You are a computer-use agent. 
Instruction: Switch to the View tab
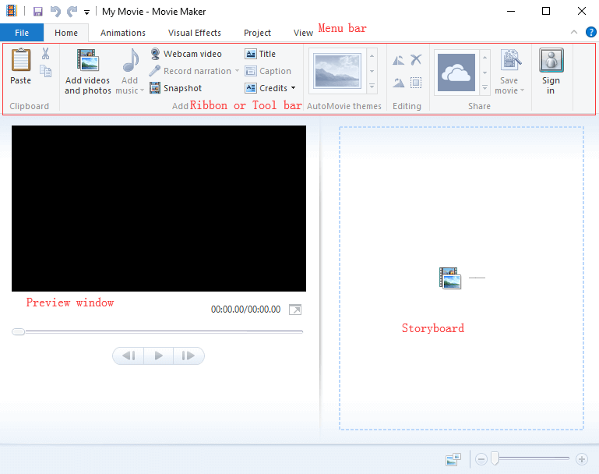pyautogui.click(x=303, y=33)
